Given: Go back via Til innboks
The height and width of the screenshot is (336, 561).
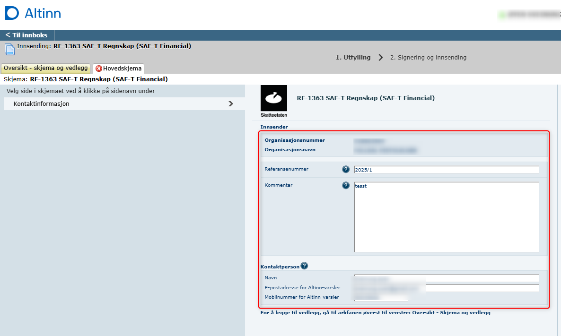Looking at the screenshot, I should click(x=27, y=35).
